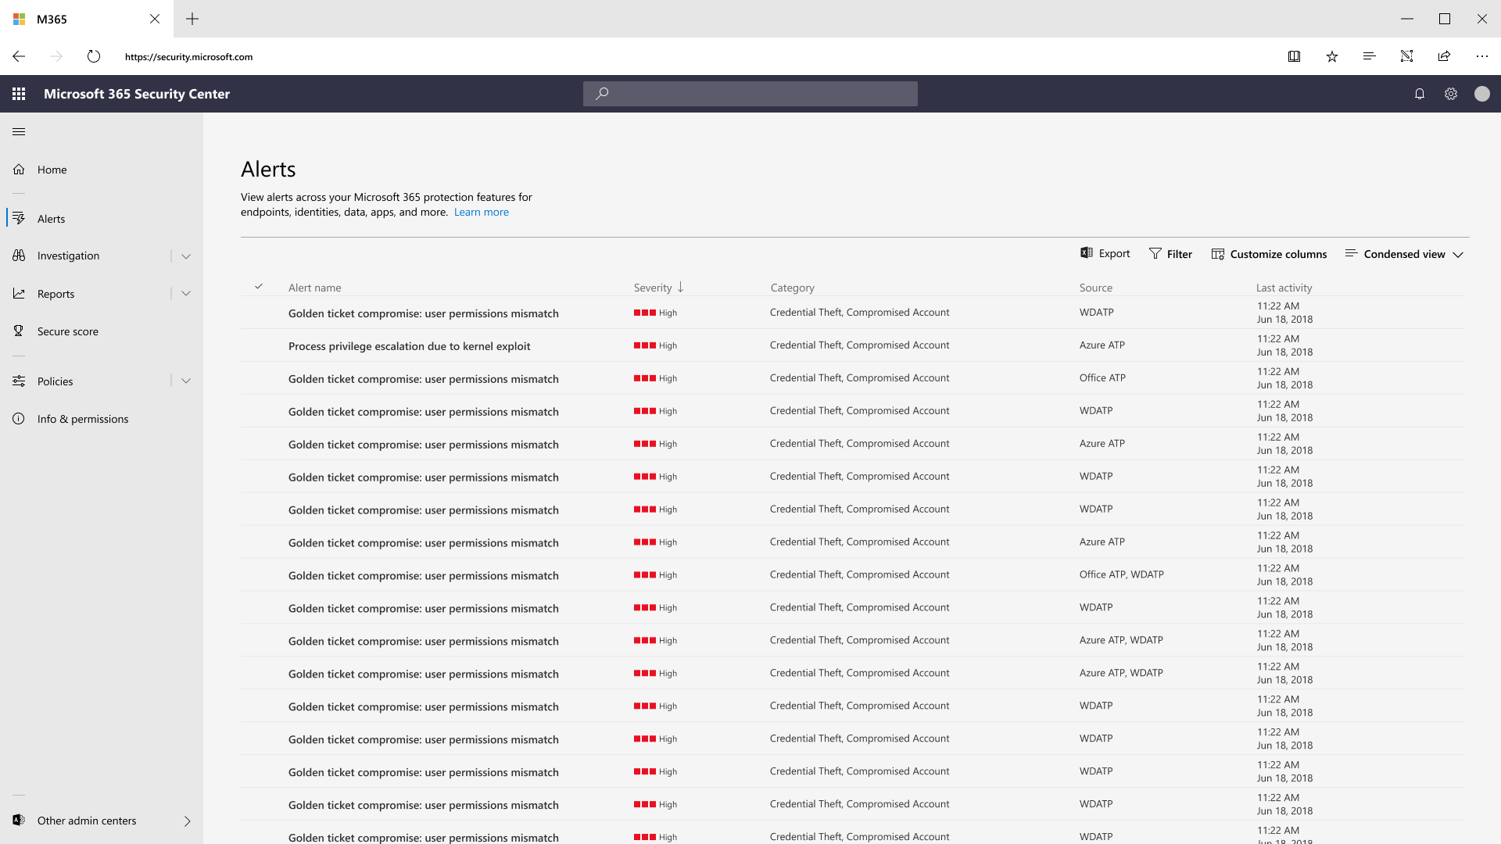Refresh the page with reload icon
Screen dimensions: 1501x844
[94, 56]
